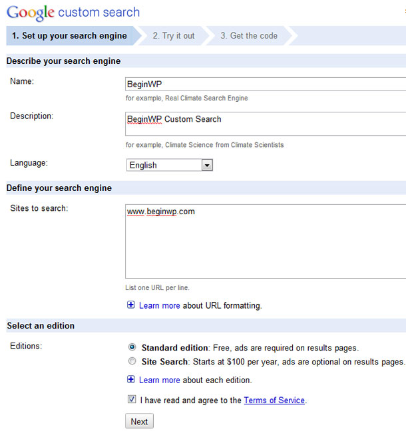406x443 pixels.
Task: Expand plus icon beside URL formatting help
Action: [131, 305]
